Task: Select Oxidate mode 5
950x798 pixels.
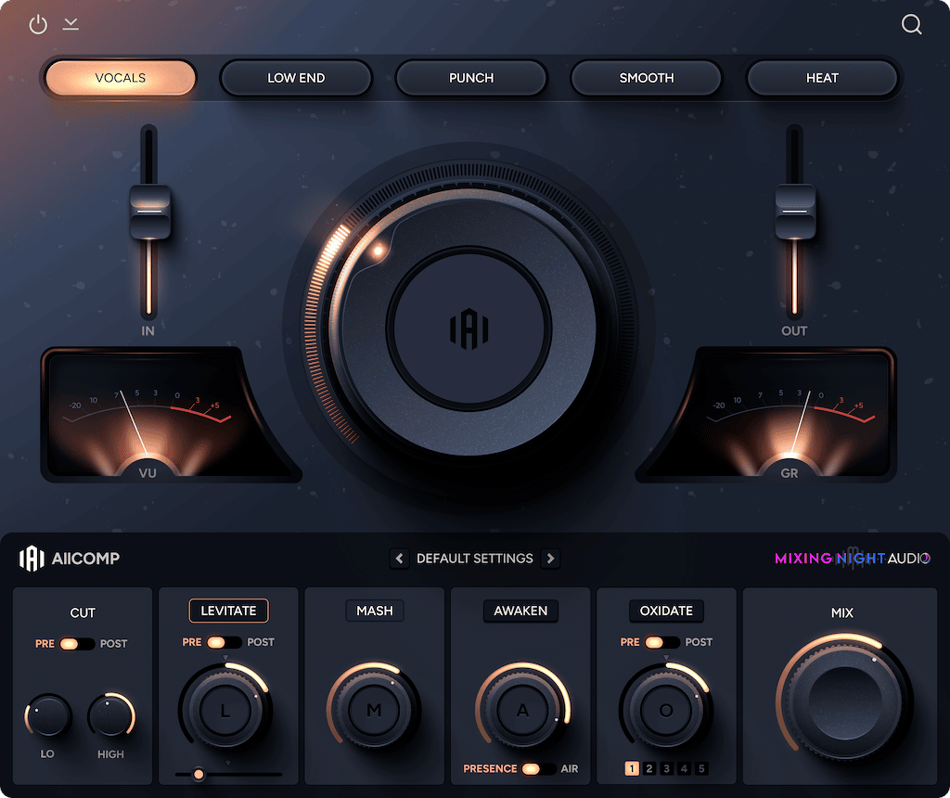Action: 701,769
